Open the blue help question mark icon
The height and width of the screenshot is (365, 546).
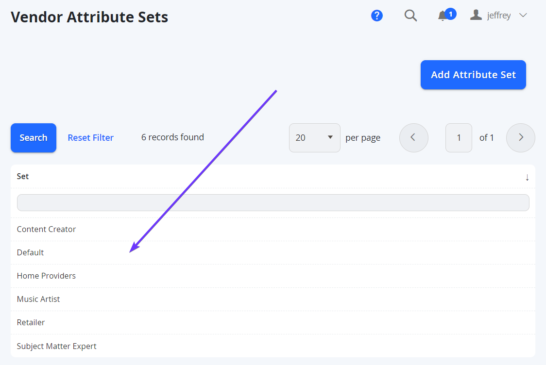tap(377, 16)
